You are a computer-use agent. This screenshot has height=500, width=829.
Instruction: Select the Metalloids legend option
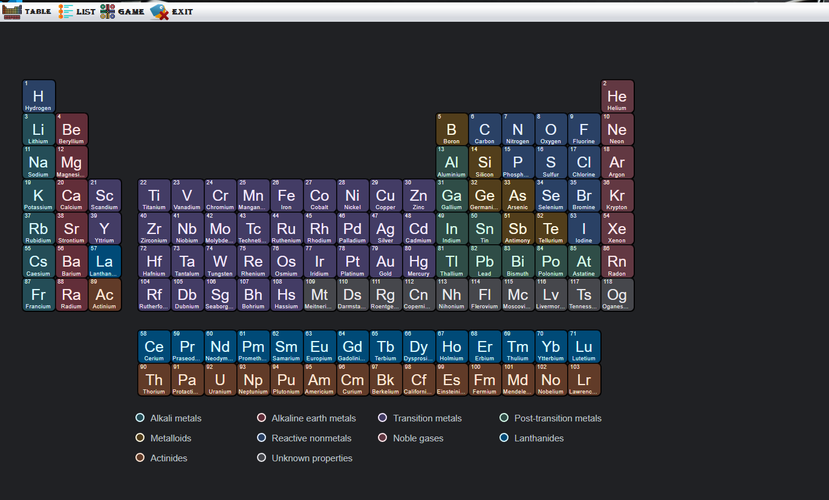pos(140,438)
